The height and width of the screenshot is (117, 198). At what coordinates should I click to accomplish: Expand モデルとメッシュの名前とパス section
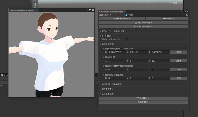coord(100,31)
